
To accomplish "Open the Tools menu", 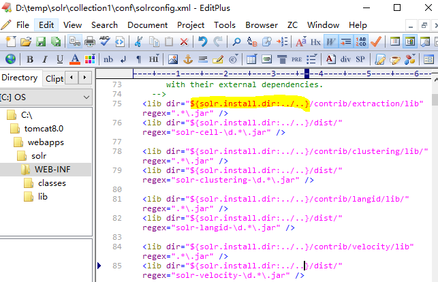I will click(225, 25).
